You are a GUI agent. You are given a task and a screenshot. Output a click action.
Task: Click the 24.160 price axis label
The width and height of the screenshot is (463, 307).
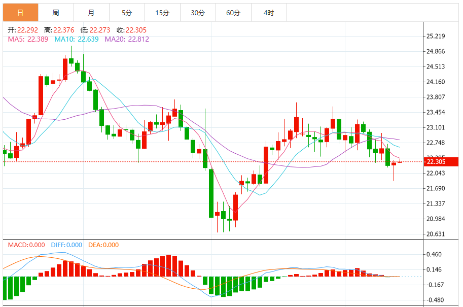tap(436, 82)
